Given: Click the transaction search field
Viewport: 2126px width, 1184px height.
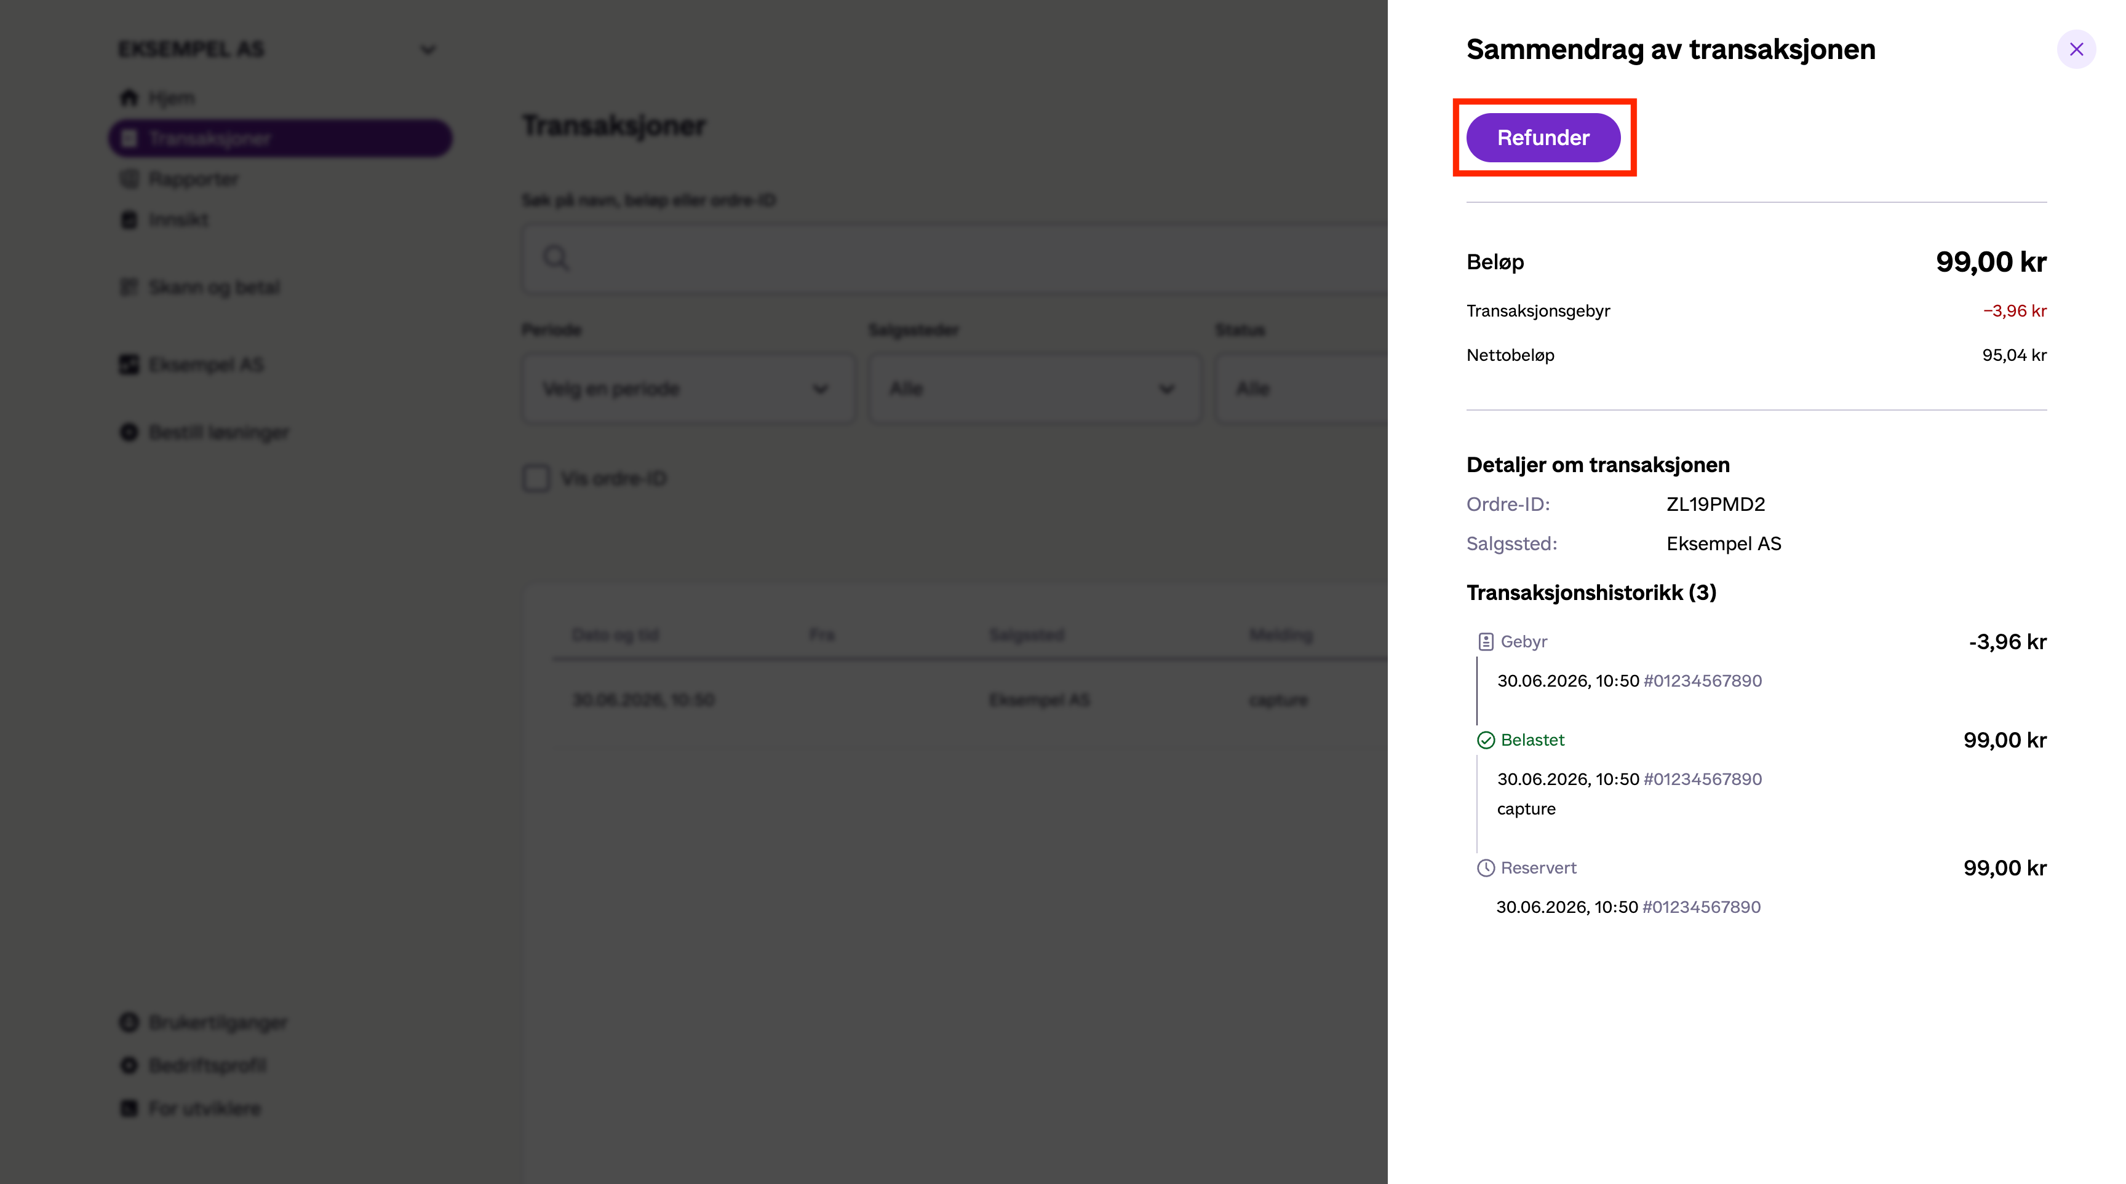Looking at the screenshot, I should [x=954, y=258].
